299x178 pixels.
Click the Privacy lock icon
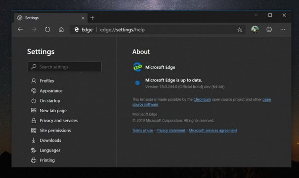tap(34, 120)
